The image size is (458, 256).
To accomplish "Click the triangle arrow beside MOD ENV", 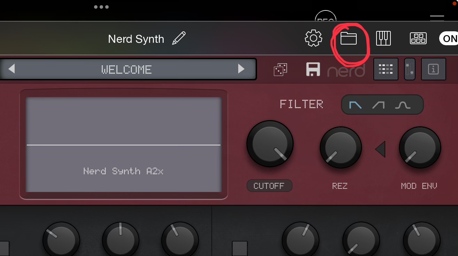I will 380,149.
